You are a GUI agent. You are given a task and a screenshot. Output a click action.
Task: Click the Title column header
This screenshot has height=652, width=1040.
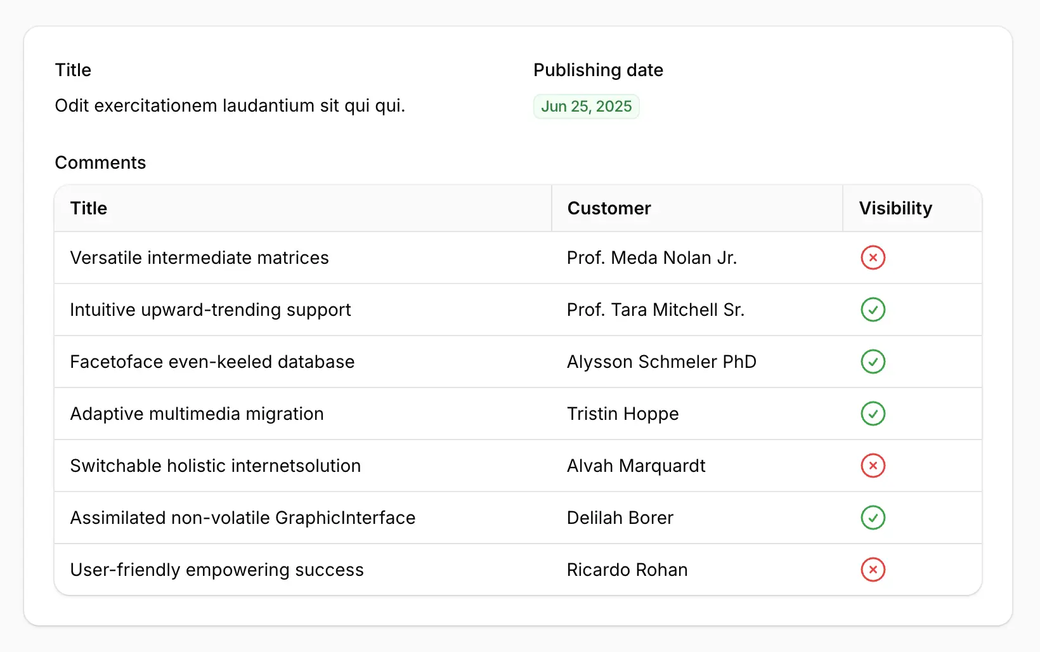click(x=89, y=208)
